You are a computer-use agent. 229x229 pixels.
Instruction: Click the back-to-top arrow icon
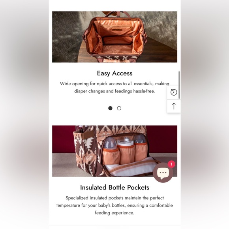[x=174, y=106]
